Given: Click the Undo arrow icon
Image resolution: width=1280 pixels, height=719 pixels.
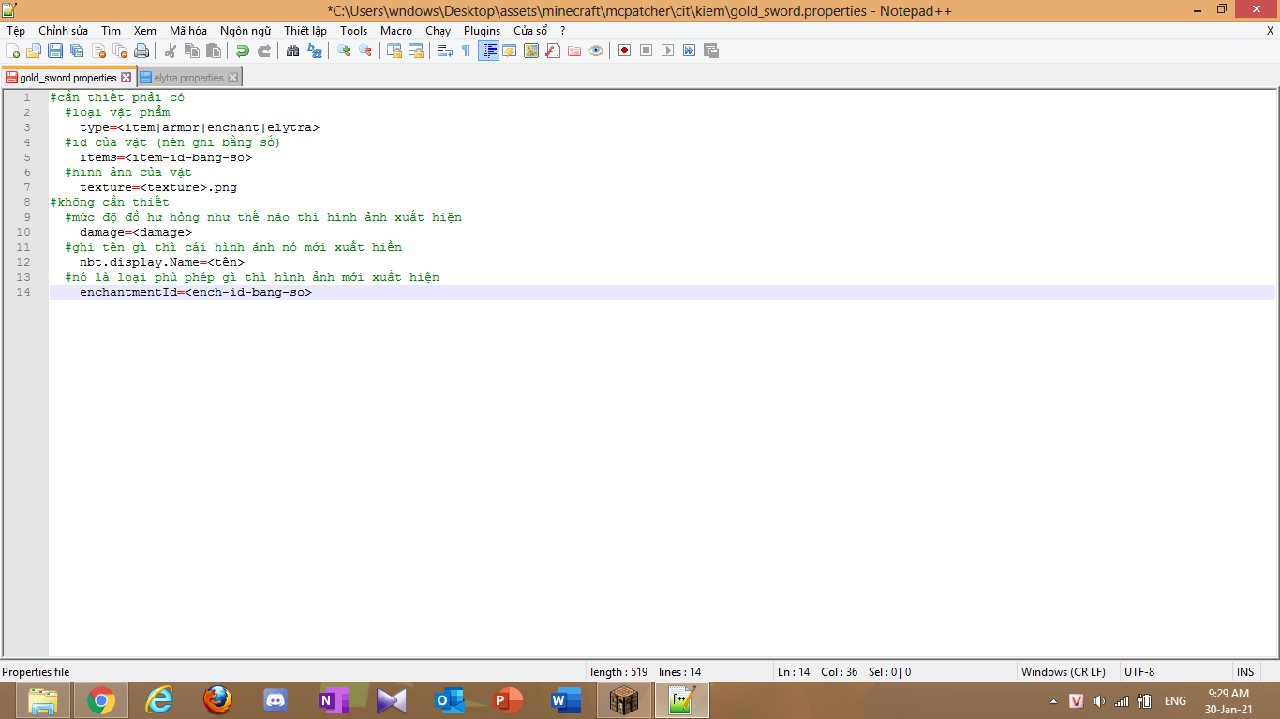Looking at the screenshot, I should coord(243,51).
